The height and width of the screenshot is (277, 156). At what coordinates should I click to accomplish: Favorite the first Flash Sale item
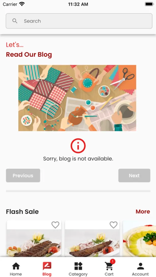point(55,225)
